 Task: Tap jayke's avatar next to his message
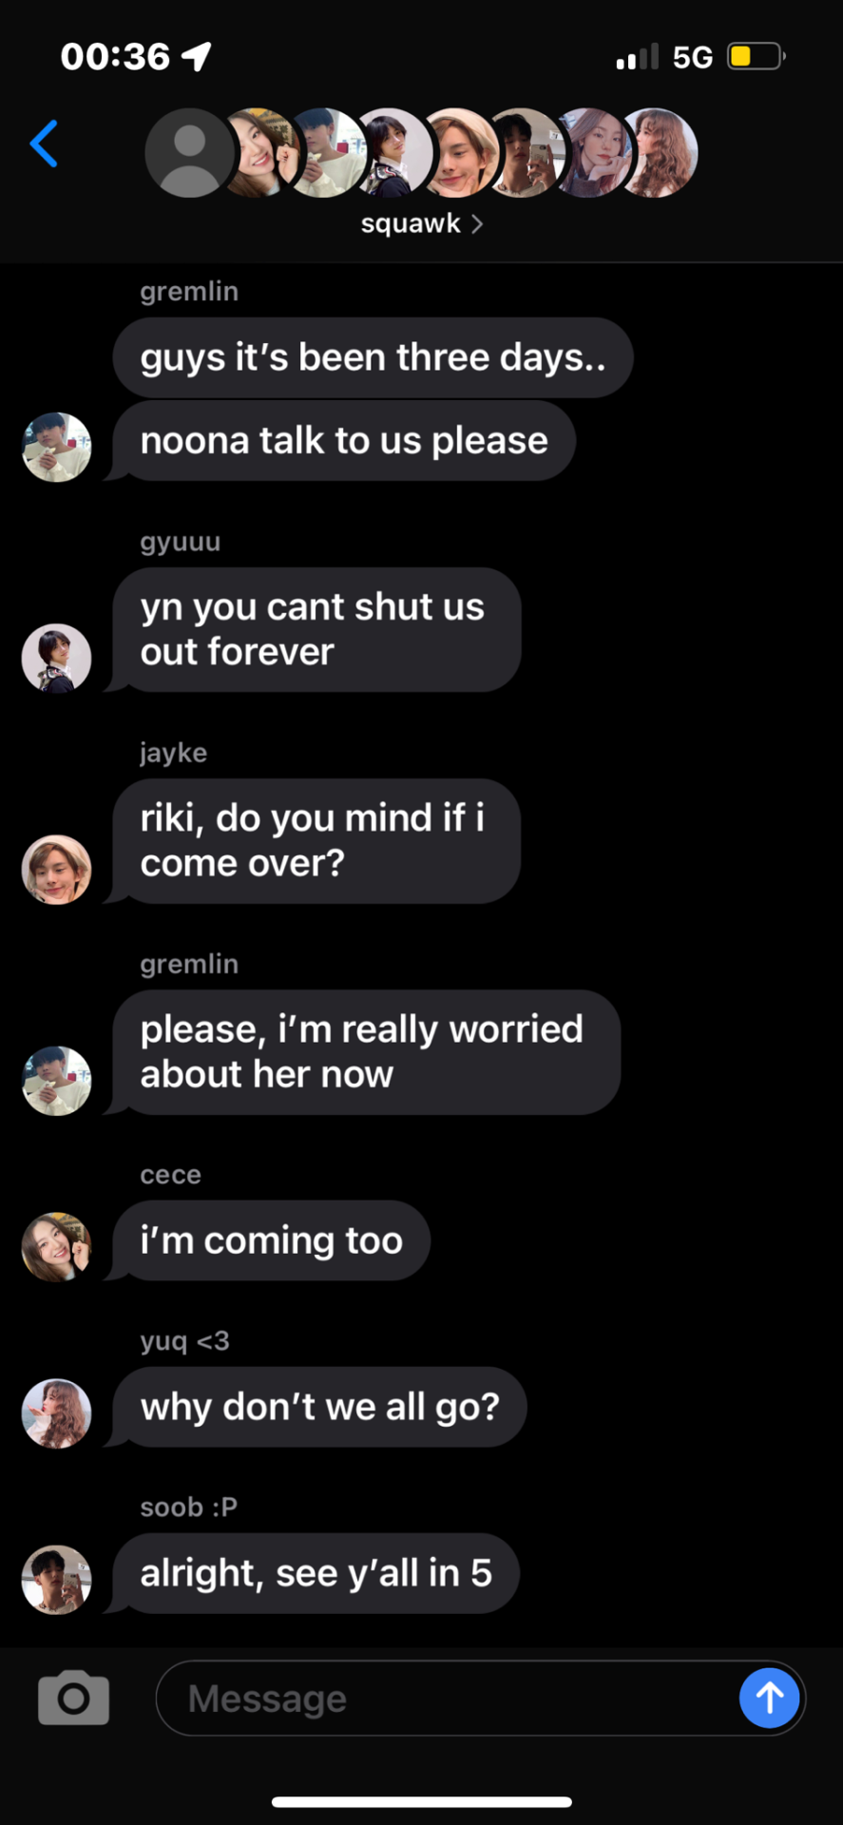pyautogui.click(x=57, y=870)
